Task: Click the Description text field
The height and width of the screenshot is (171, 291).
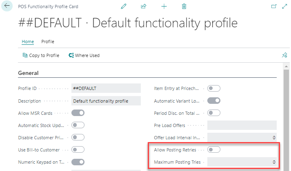Action: (106, 101)
